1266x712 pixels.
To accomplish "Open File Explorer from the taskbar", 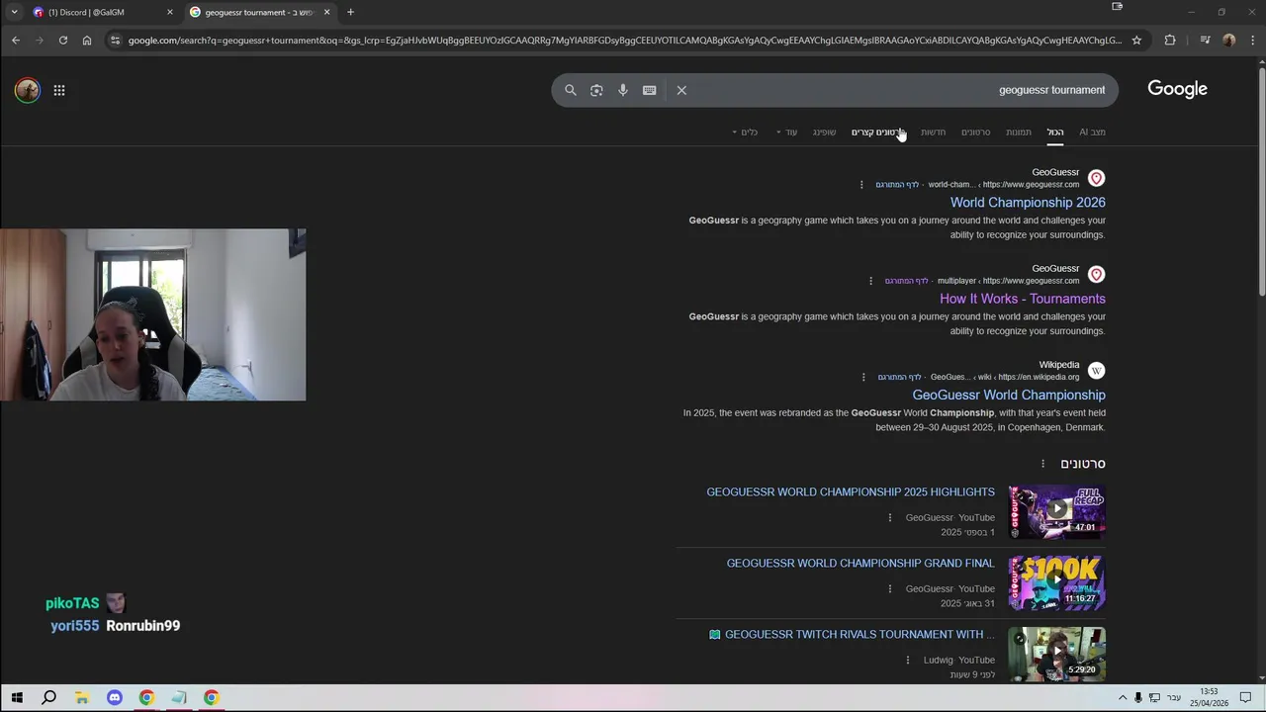I will click(x=82, y=697).
